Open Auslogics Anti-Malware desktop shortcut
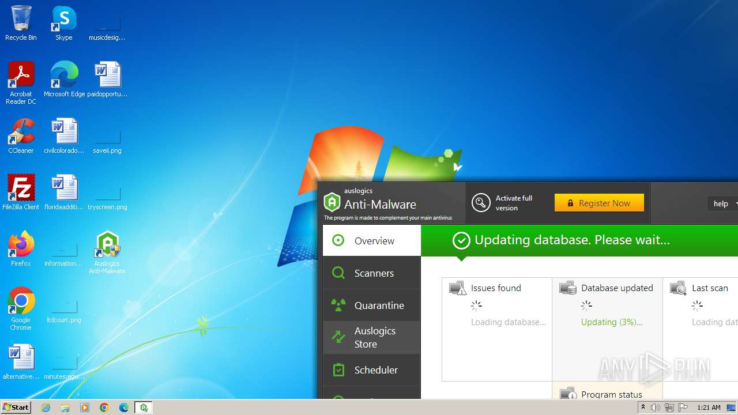The image size is (738, 415). 107,252
